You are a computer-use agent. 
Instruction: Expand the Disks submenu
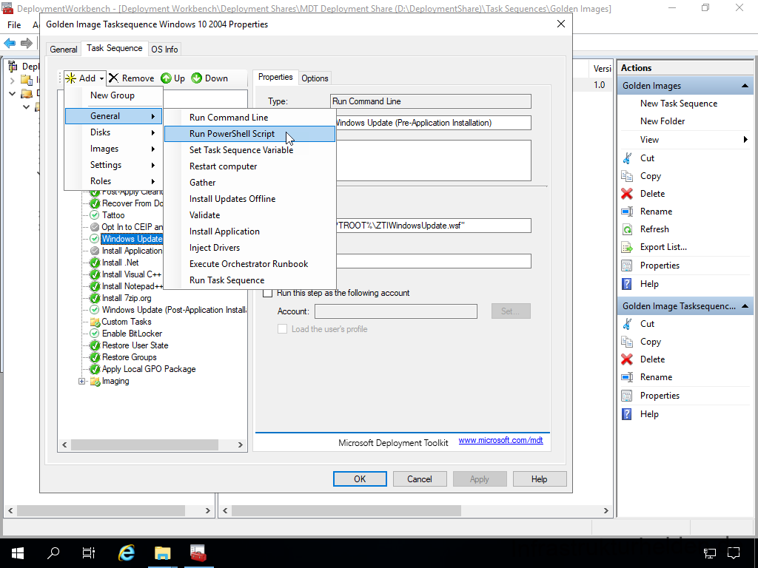[x=113, y=132]
